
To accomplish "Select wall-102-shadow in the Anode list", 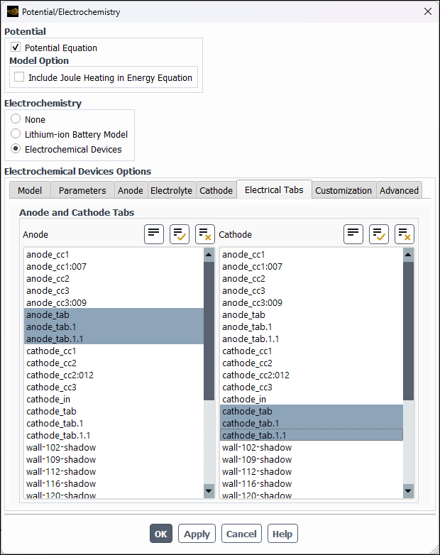I will (x=114, y=447).
